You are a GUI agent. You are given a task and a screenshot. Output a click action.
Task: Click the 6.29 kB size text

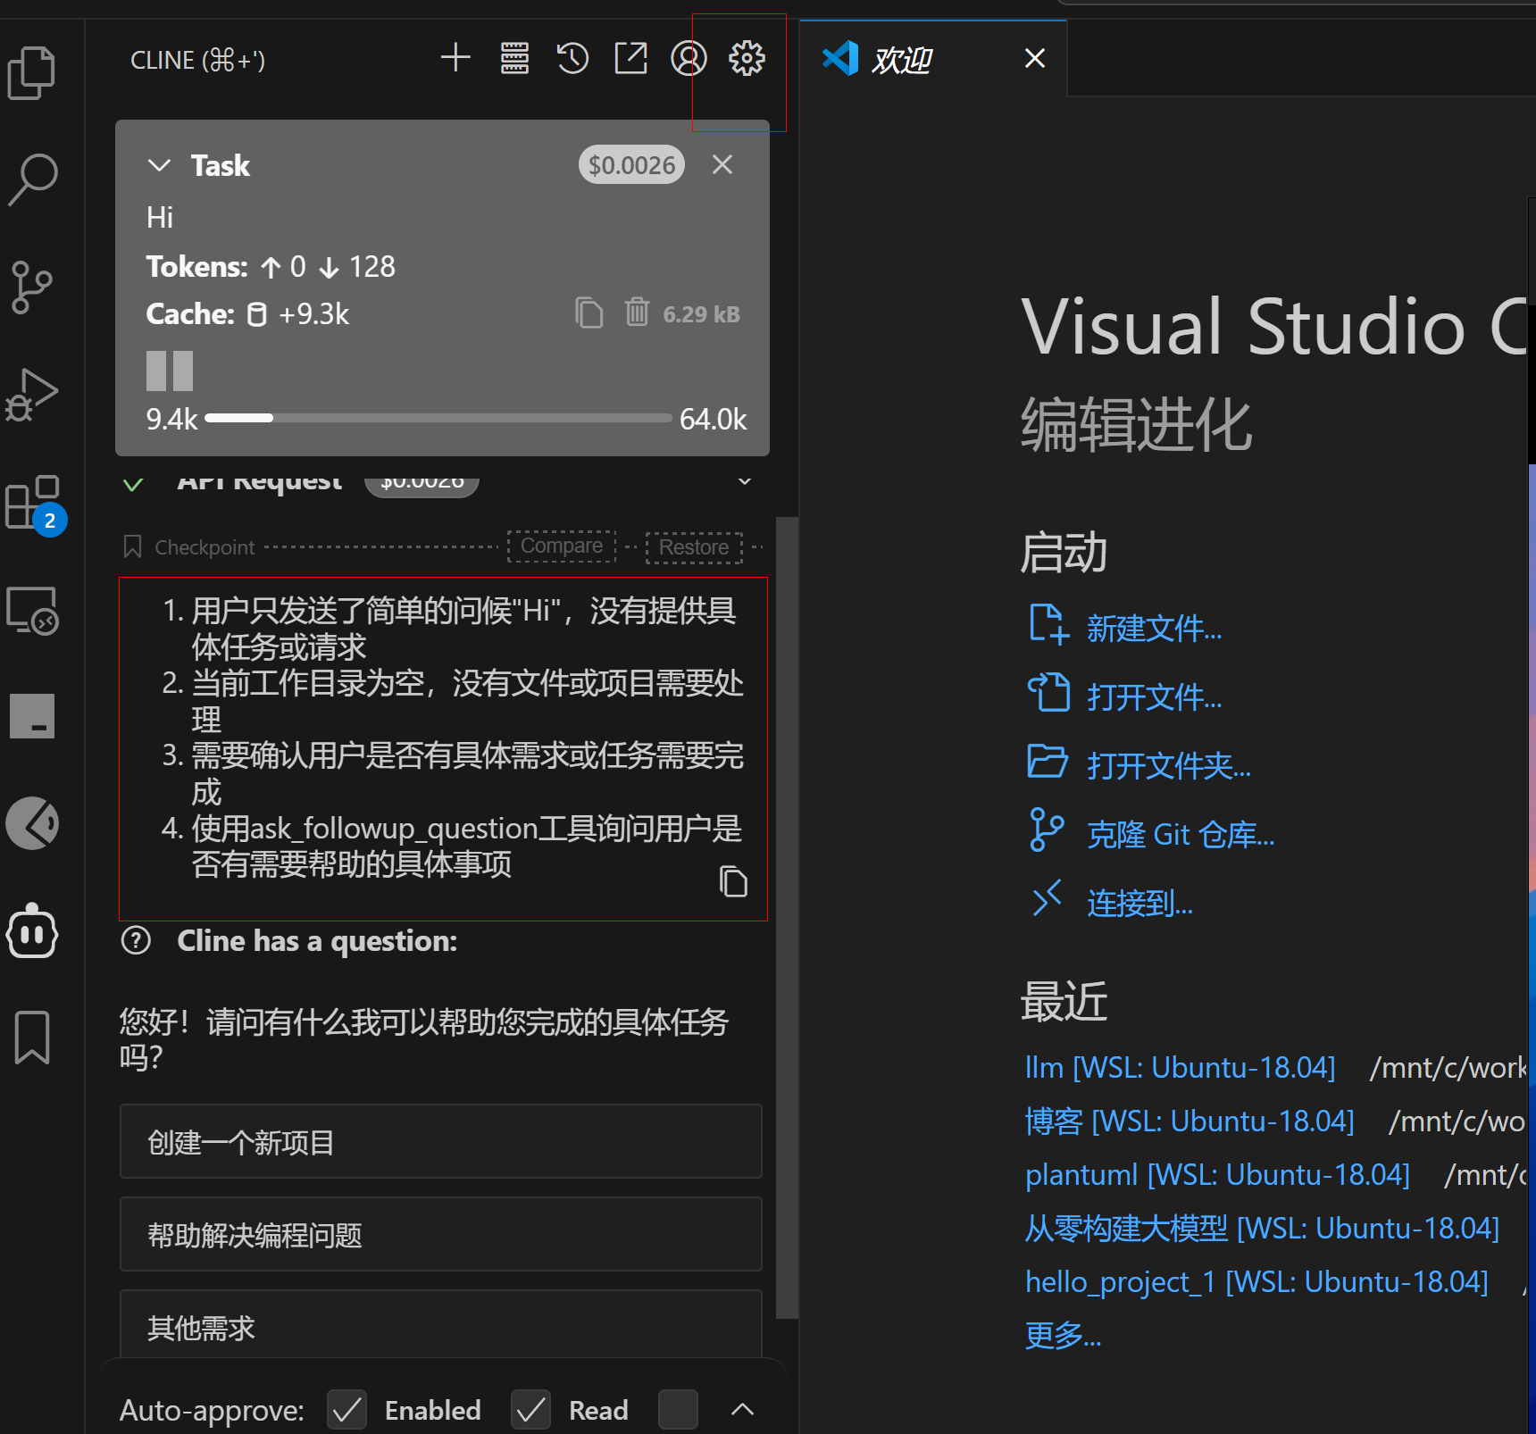click(701, 314)
